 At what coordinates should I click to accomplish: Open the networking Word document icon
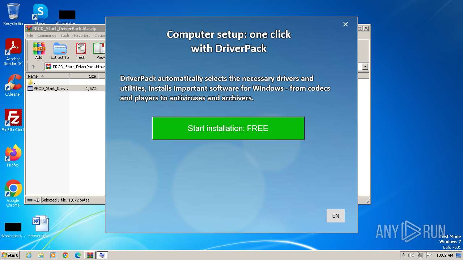40,227
